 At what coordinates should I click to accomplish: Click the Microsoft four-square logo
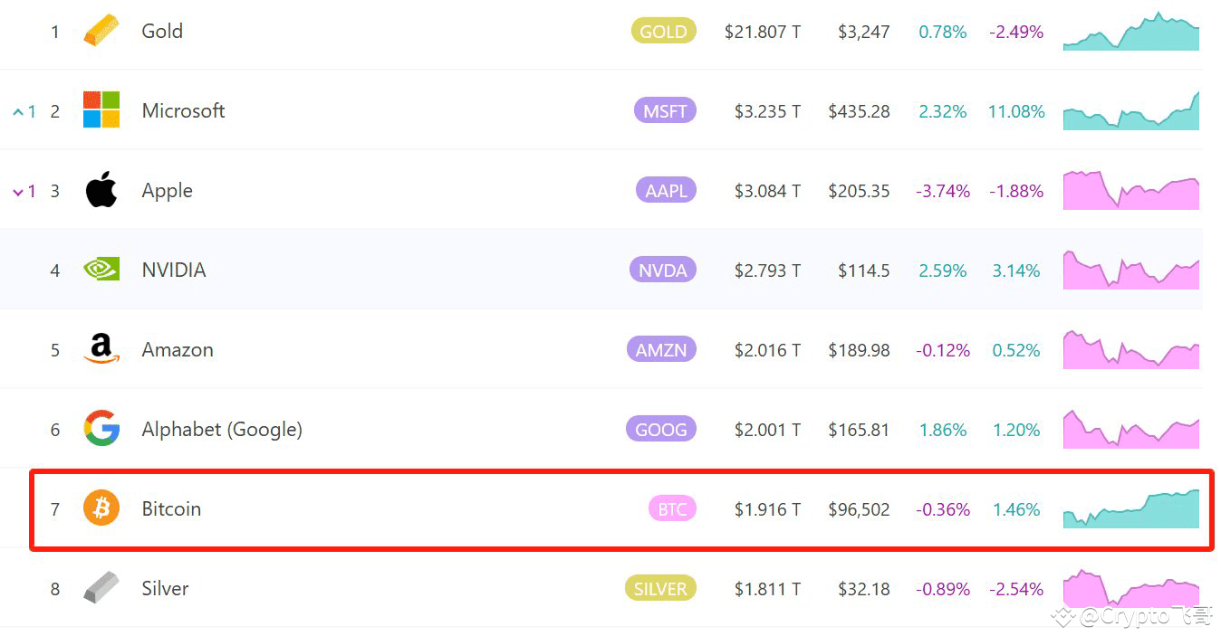[101, 110]
